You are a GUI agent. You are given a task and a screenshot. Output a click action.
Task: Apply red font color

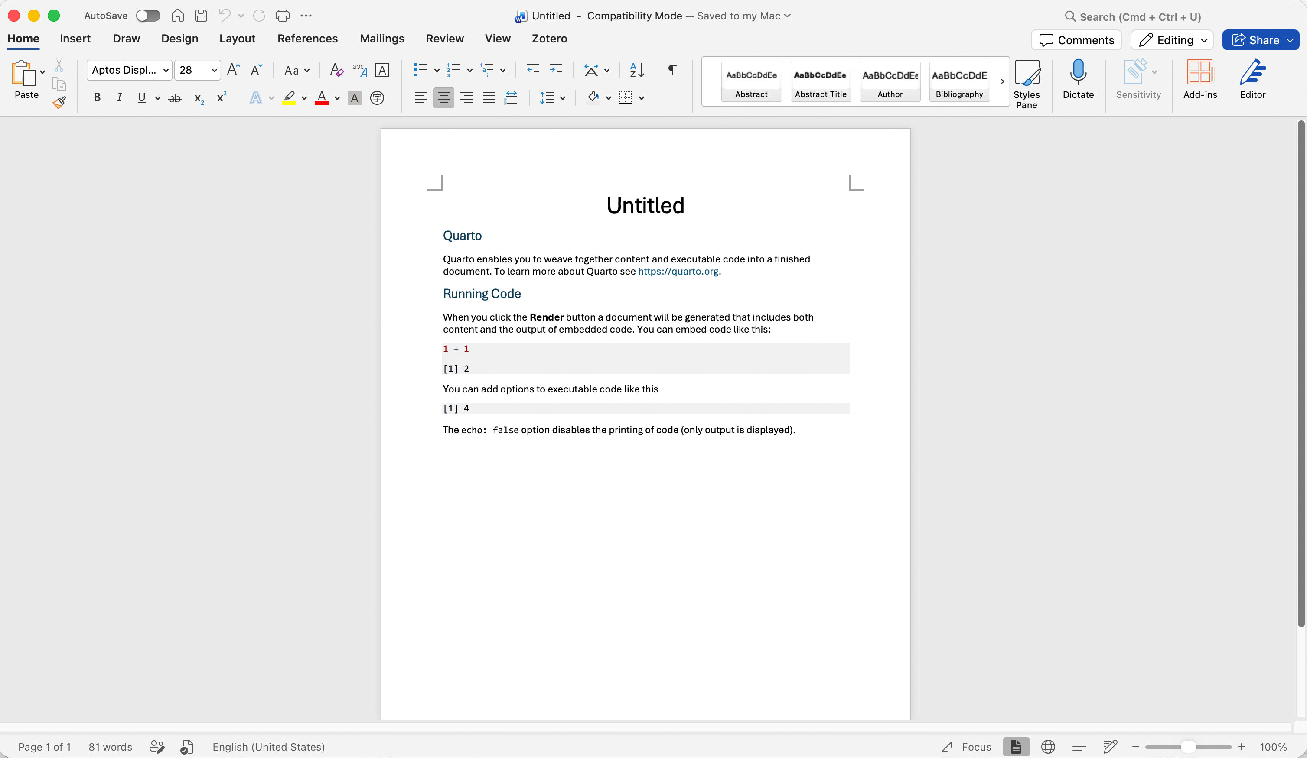[322, 98]
